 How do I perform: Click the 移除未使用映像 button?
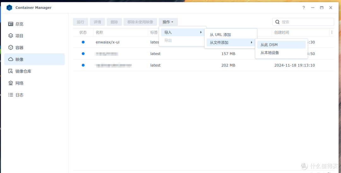tap(140, 22)
